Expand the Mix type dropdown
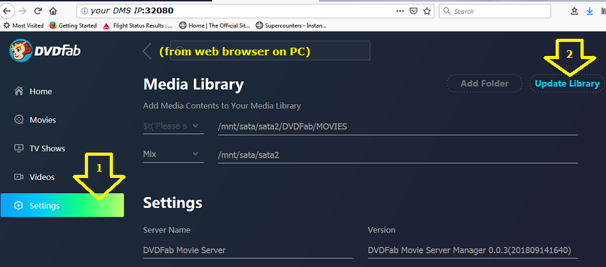This screenshot has width=606, height=267. 173,154
